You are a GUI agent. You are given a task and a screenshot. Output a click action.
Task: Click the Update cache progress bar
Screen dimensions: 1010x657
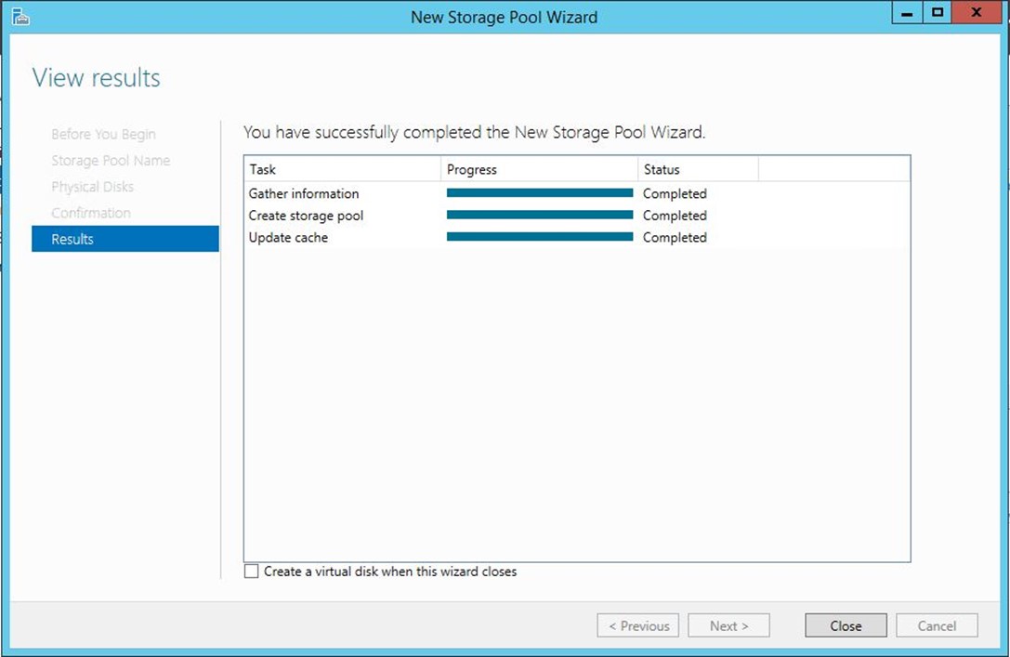(x=540, y=236)
